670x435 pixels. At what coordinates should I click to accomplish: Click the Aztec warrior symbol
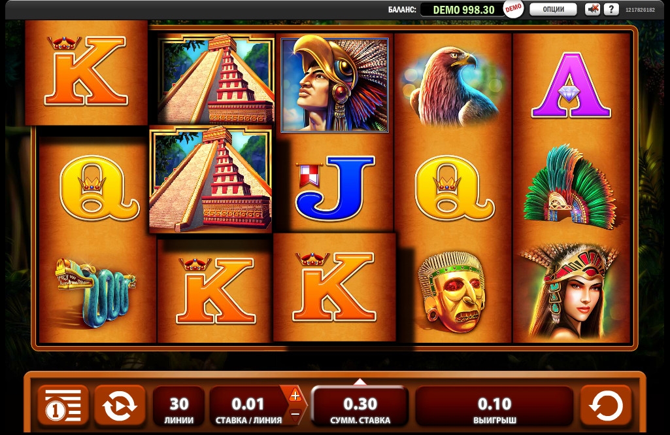point(335,84)
